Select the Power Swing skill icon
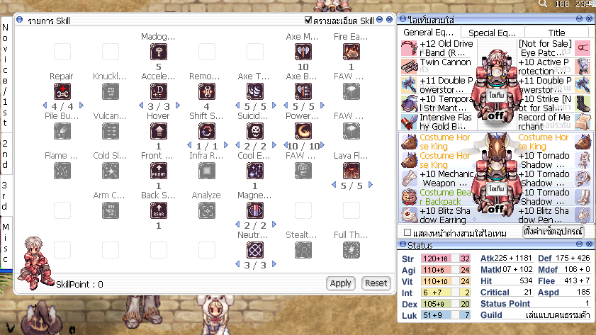 pos(303,132)
